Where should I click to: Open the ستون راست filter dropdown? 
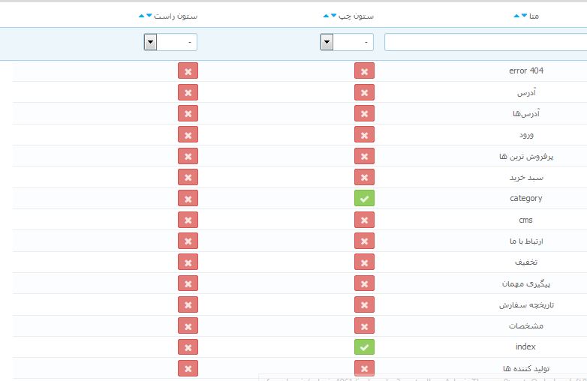170,42
